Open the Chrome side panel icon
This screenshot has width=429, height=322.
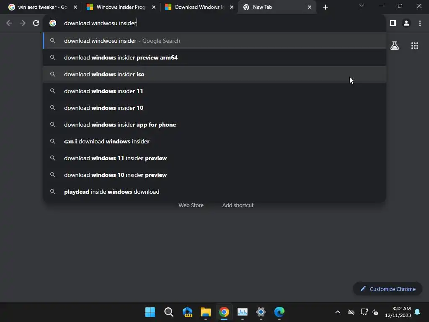[x=393, y=23]
